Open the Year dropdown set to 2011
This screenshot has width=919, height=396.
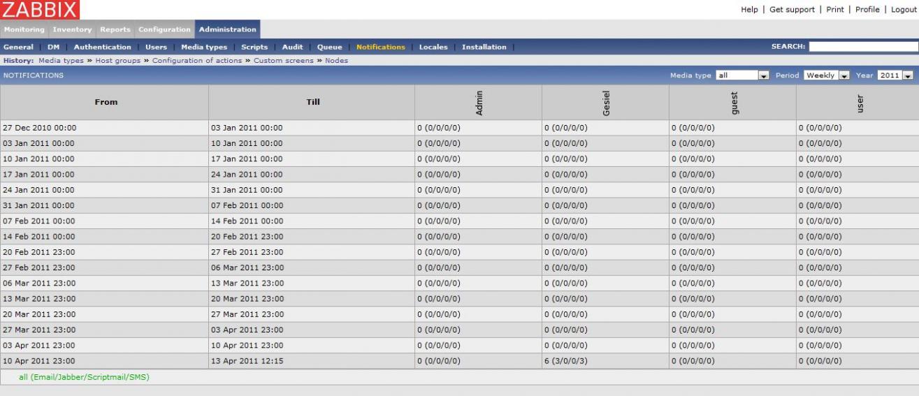(896, 75)
